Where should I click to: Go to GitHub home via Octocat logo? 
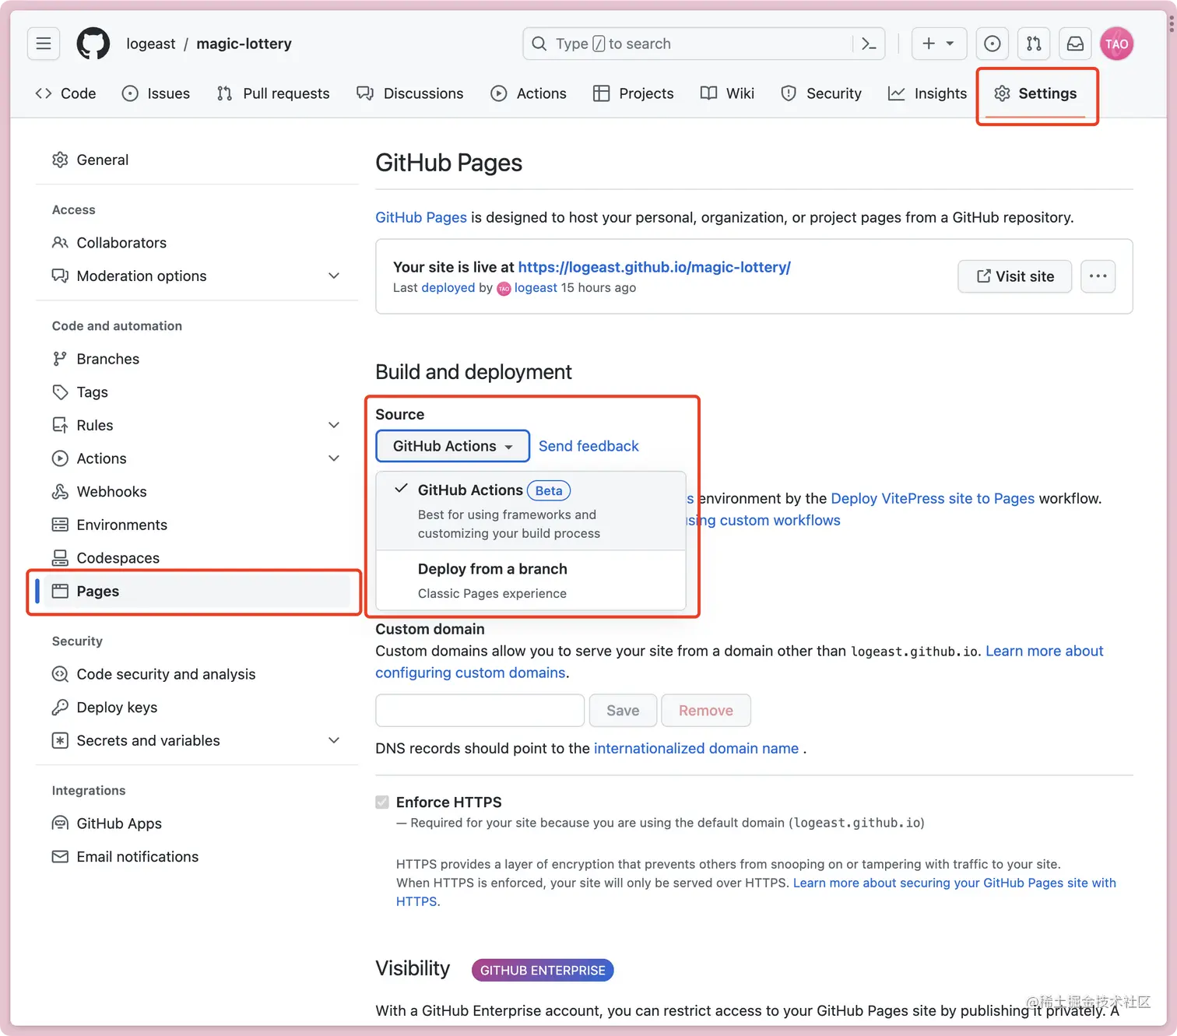pyautogui.click(x=93, y=44)
